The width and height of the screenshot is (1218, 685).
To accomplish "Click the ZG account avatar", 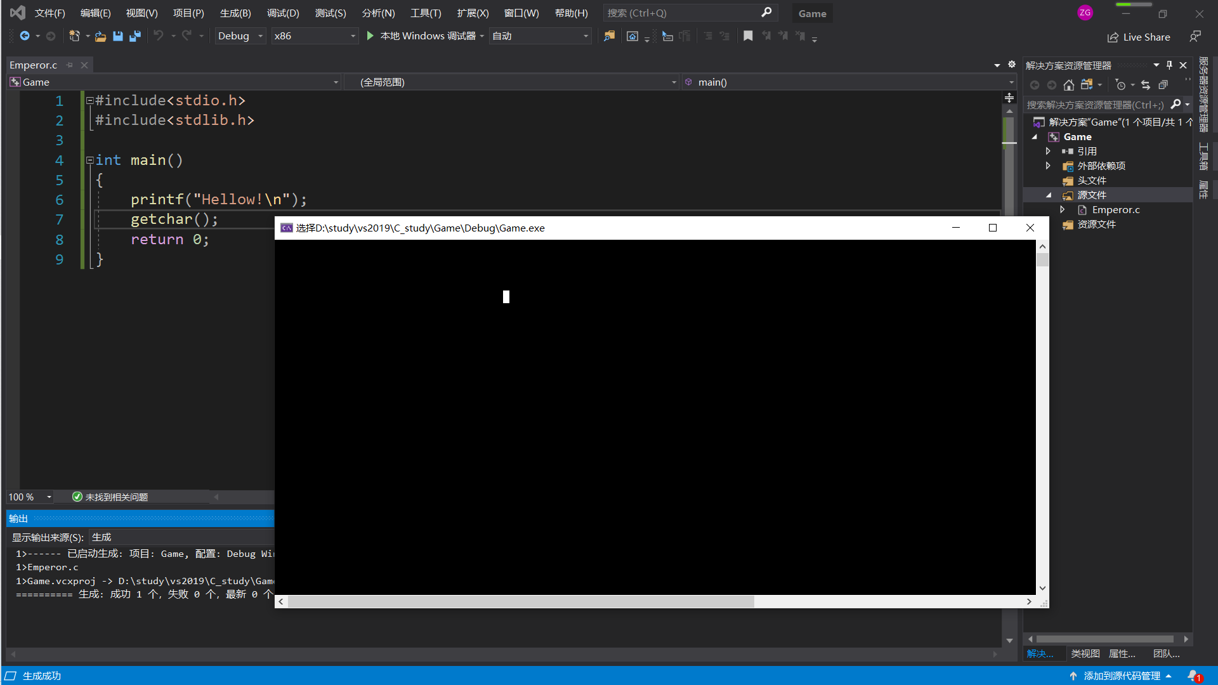I will 1085,13.
